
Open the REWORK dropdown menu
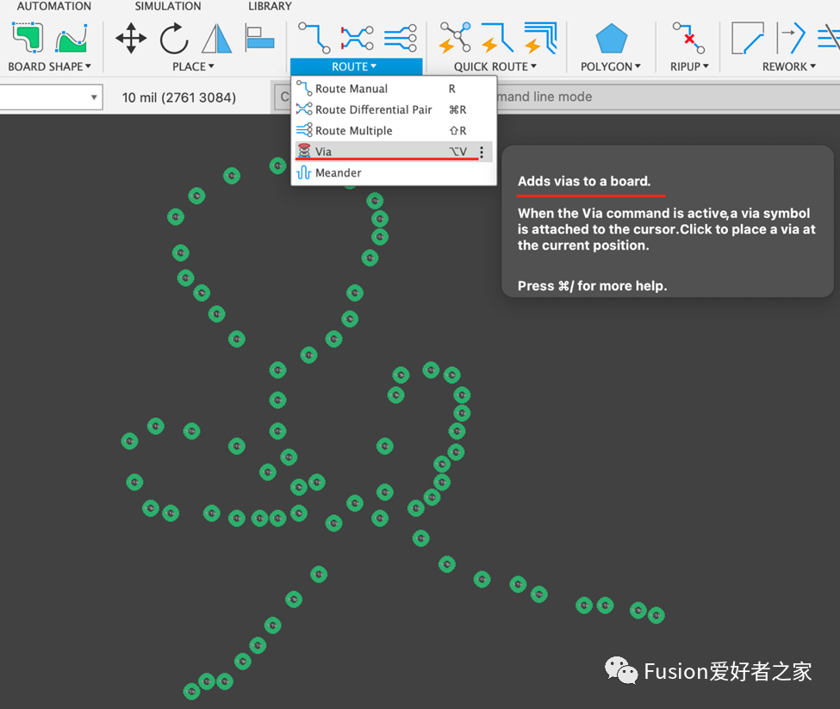tap(788, 66)
